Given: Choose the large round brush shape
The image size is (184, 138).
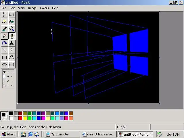Looking at the screenshot, I should (4, 72).
